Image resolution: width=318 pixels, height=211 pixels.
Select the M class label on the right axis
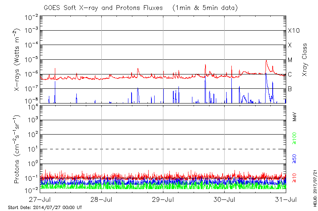290,60
